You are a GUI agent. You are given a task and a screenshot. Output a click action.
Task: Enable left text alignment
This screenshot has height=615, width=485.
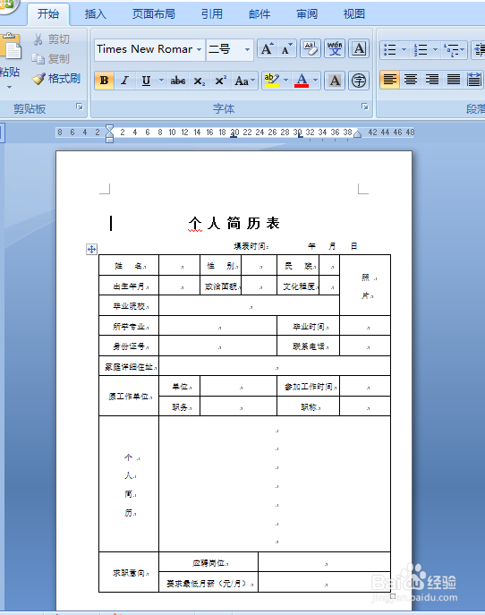coord(389,80)
